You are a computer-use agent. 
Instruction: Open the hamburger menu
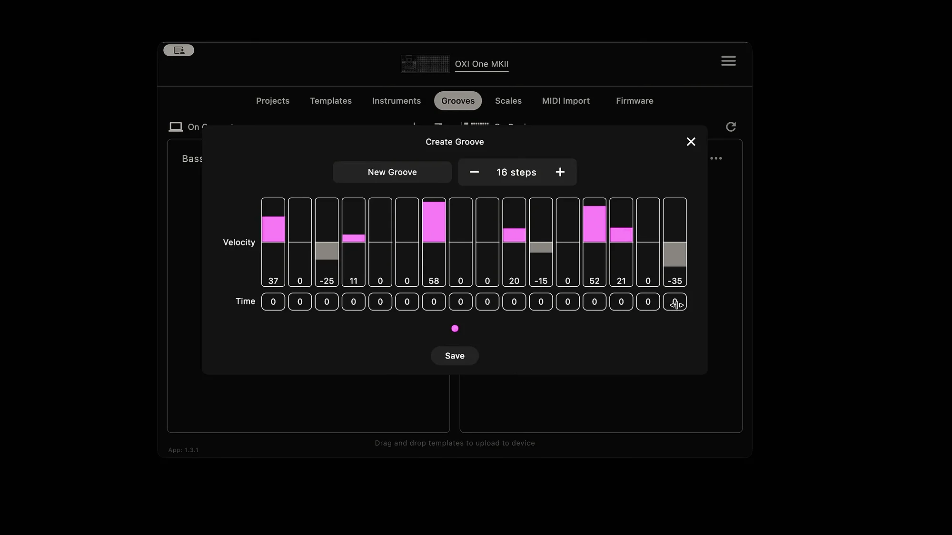click(728, 61)
